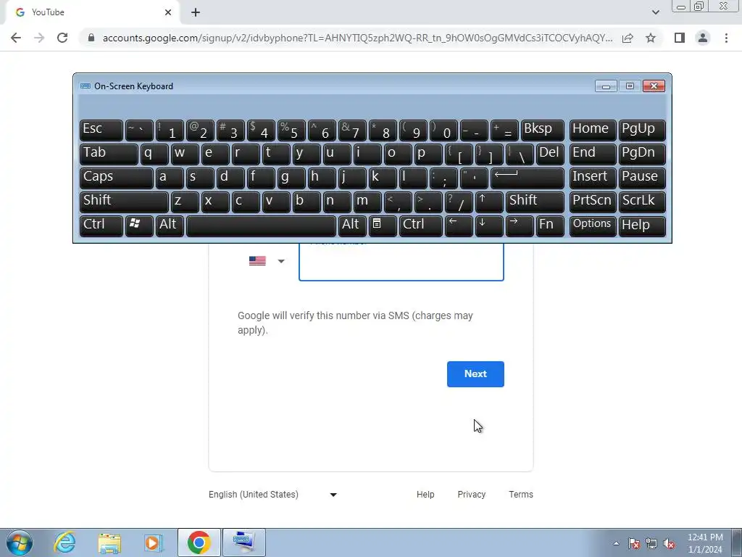
Task: Click the Pause key
Action: pos(642,177)
